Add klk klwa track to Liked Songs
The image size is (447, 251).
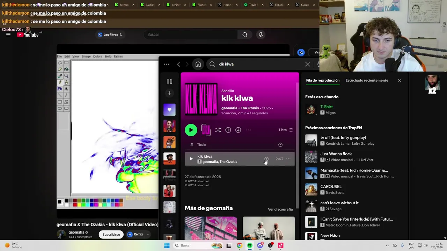click(266, 159)
